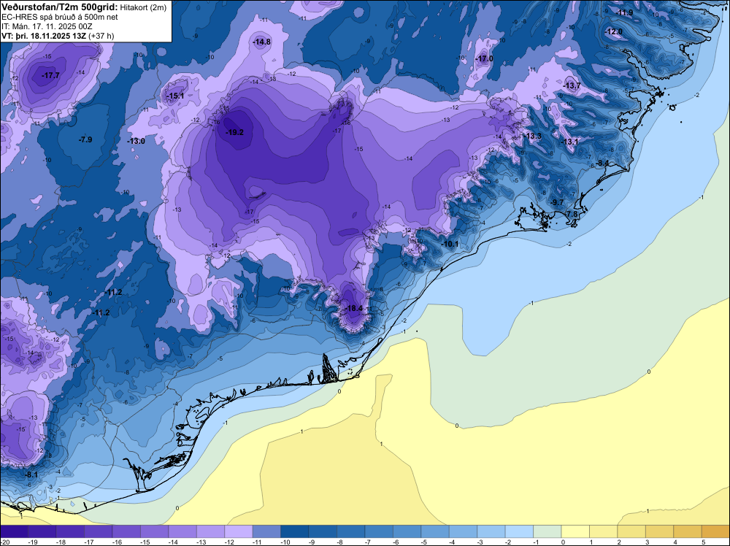Click the legend scale label -19
Screen dimensions: 730x546
32,542
